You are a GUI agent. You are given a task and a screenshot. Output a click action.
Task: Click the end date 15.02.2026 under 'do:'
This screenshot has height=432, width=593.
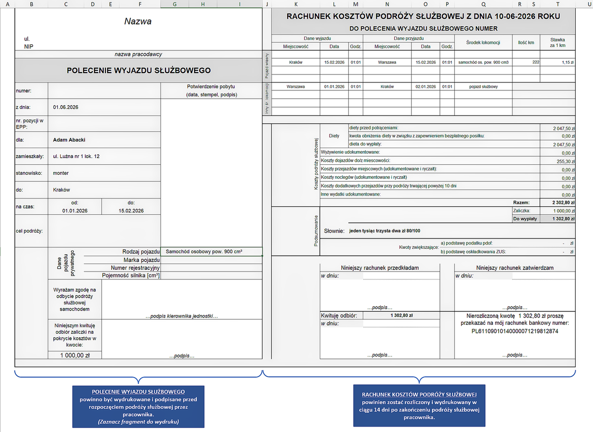(x=131, y=211)
